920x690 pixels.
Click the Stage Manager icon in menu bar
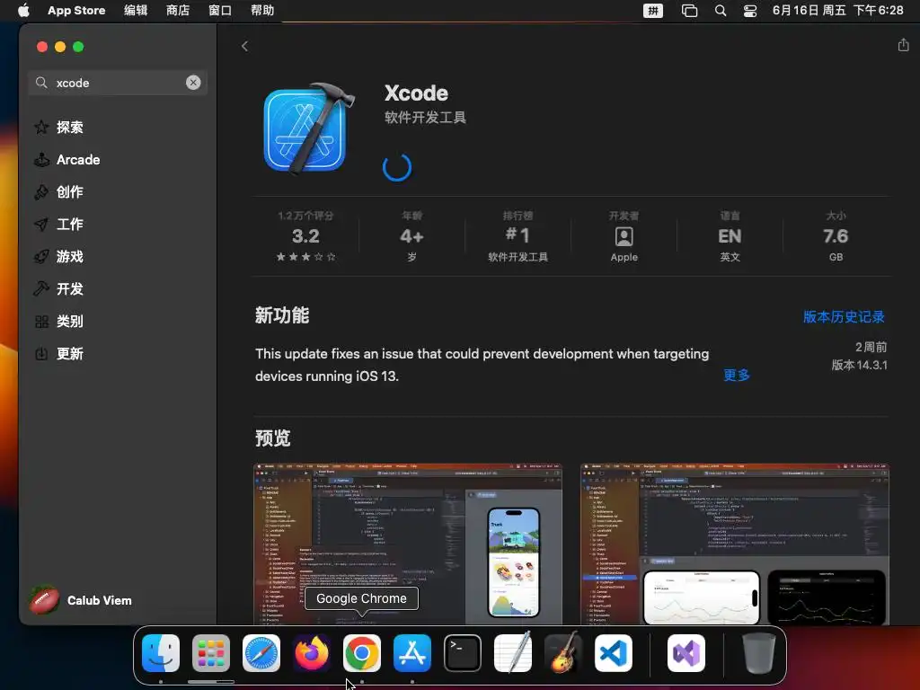click(x=689, y=11)
